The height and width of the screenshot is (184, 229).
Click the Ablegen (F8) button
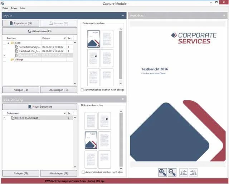coord(21,173)
